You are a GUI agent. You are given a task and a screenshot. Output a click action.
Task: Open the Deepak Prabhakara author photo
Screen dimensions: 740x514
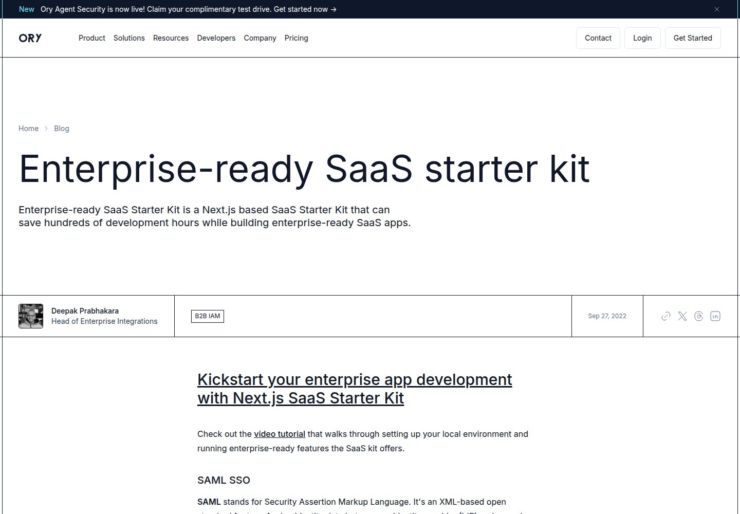tap(31, 316)
